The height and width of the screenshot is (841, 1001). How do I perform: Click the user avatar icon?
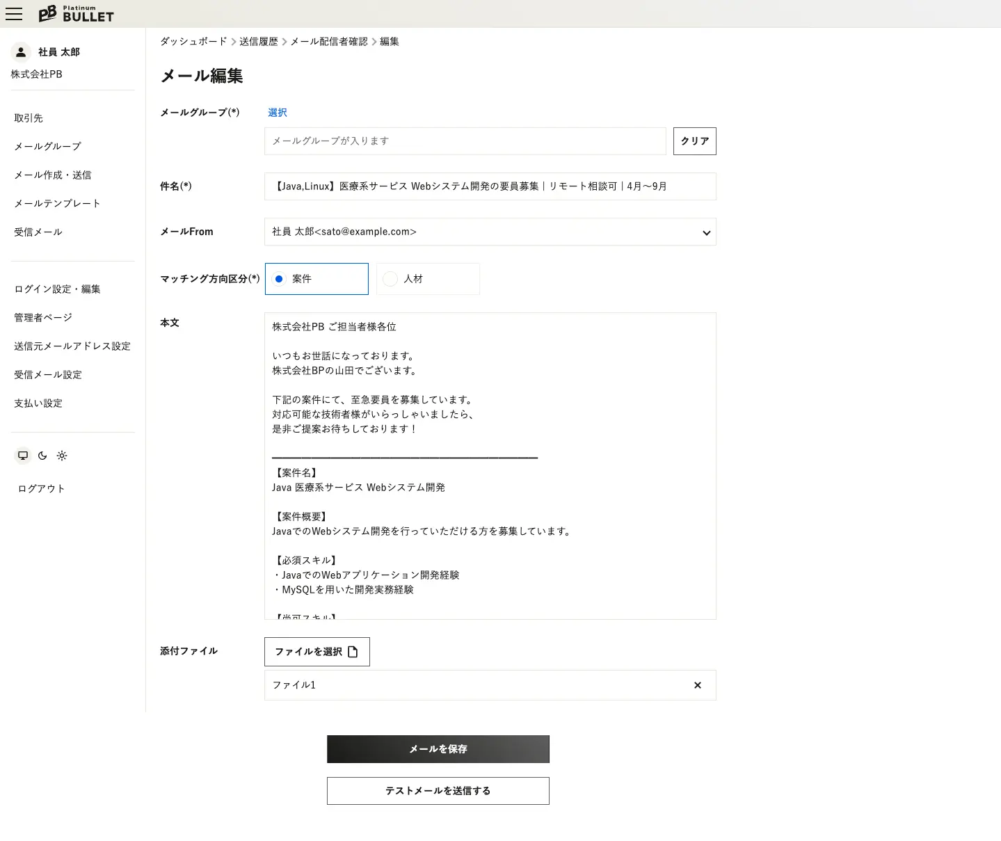pyautogui.click(x=21, y=52)
